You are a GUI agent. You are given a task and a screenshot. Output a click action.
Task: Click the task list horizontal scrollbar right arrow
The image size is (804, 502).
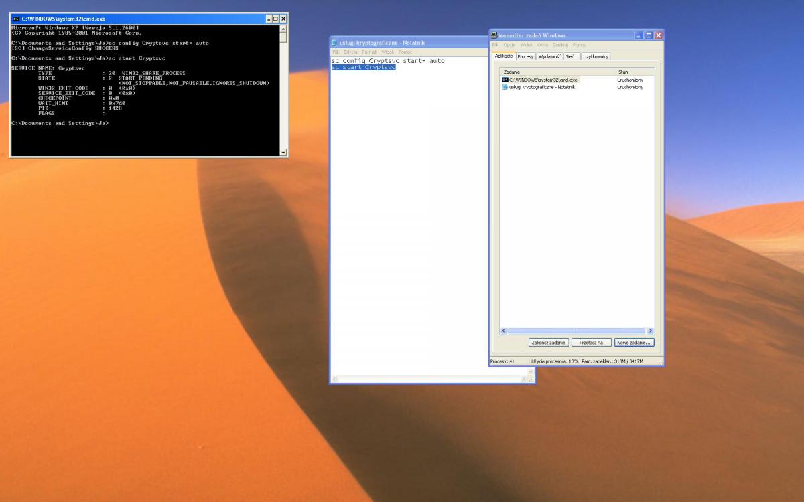(650, 331)
